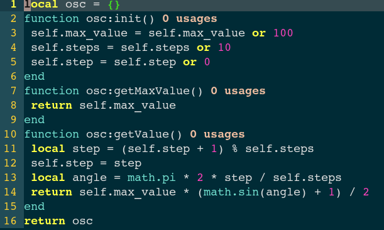
Task: Place cursor on getMaxValue function name
Action: pyautogui.click(x=152, y=91)
